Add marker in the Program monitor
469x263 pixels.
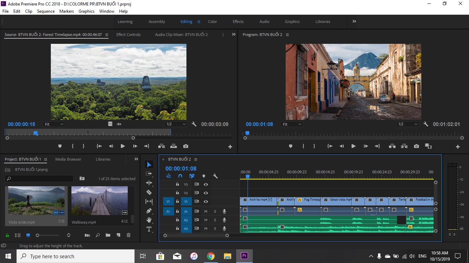click(290, 146)
